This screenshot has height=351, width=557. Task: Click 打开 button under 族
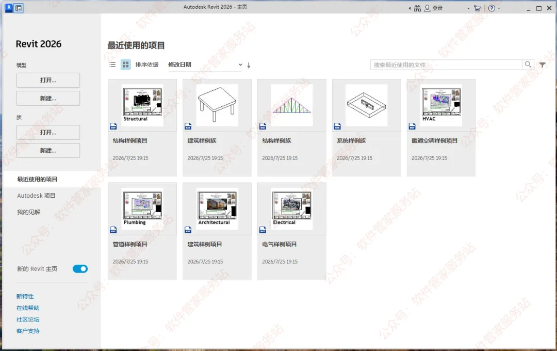[48, 132]
